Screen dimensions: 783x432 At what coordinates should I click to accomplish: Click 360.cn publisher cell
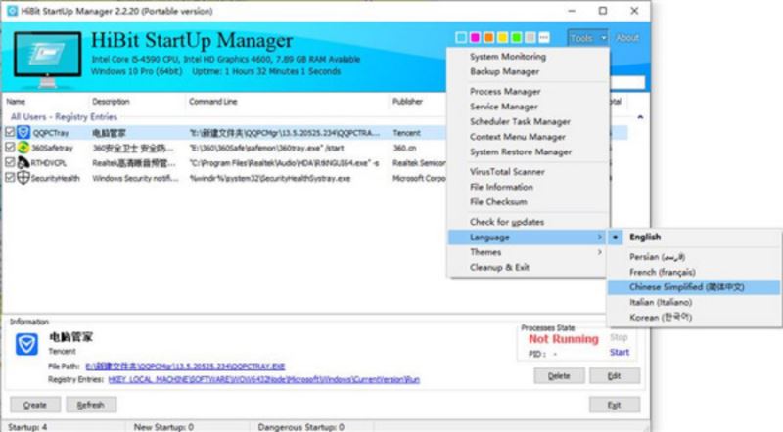(x=404, y=149)
